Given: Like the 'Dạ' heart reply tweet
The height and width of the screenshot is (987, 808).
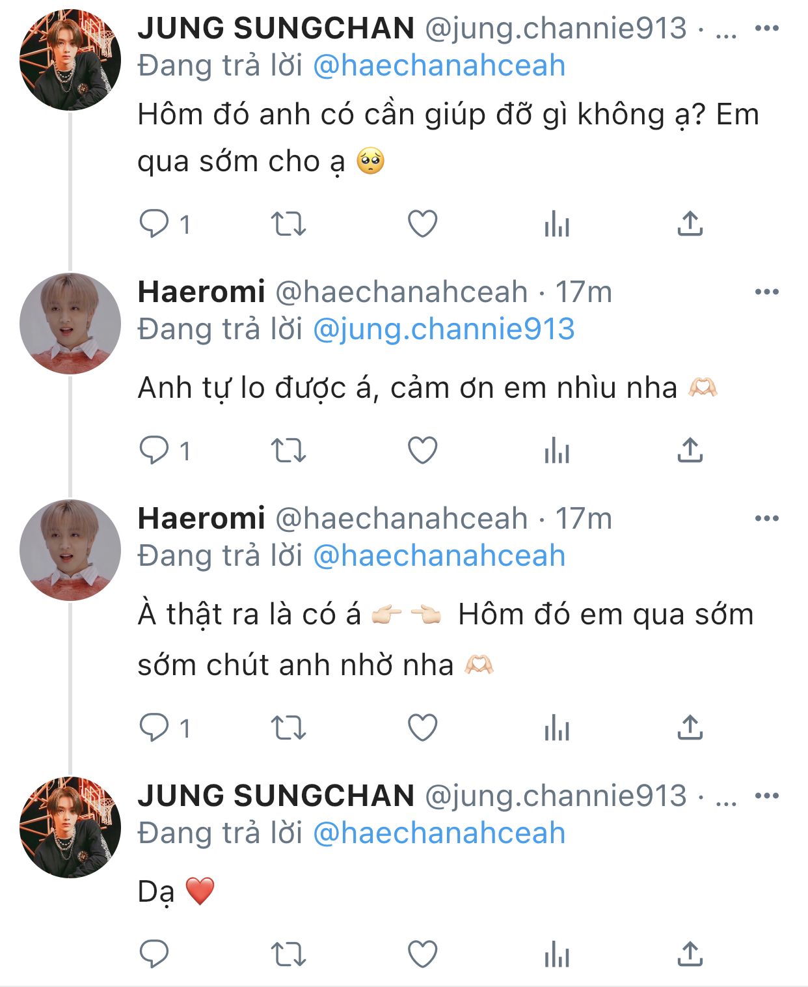Looking at the screenshot, I should [422, 954].
